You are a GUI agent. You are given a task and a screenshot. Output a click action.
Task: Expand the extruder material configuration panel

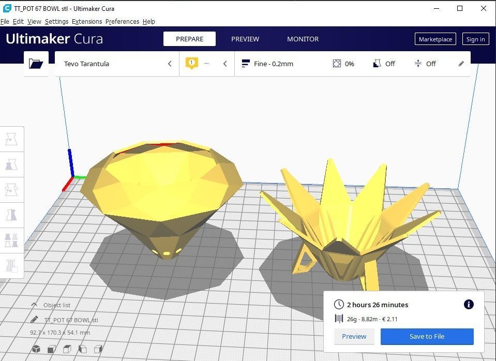[x=207, y=64]
